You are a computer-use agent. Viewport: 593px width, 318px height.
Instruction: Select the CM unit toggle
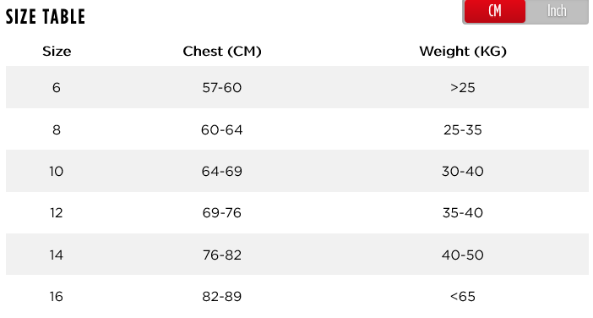pos(495,11)
